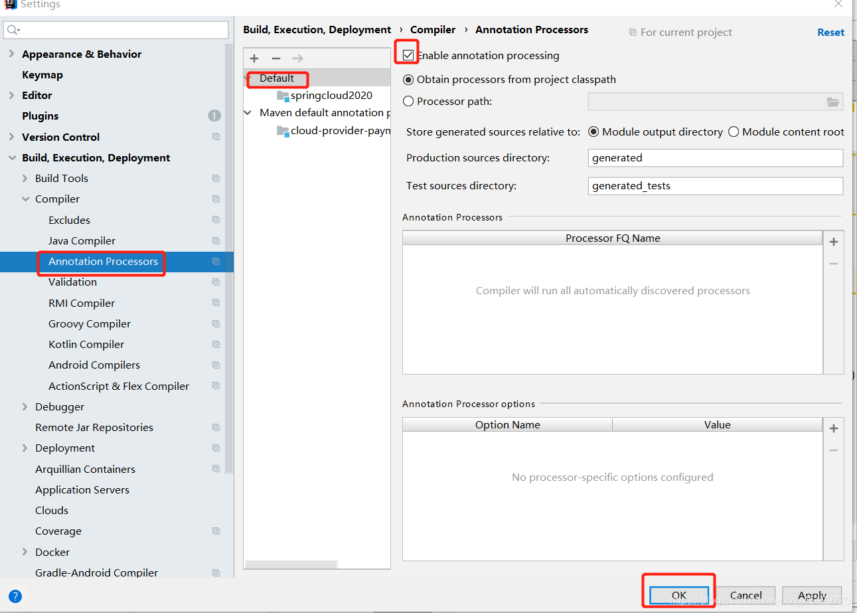Remove annotation processor option minus
Viewport: 857px width, 613px height.
(834, 450)
